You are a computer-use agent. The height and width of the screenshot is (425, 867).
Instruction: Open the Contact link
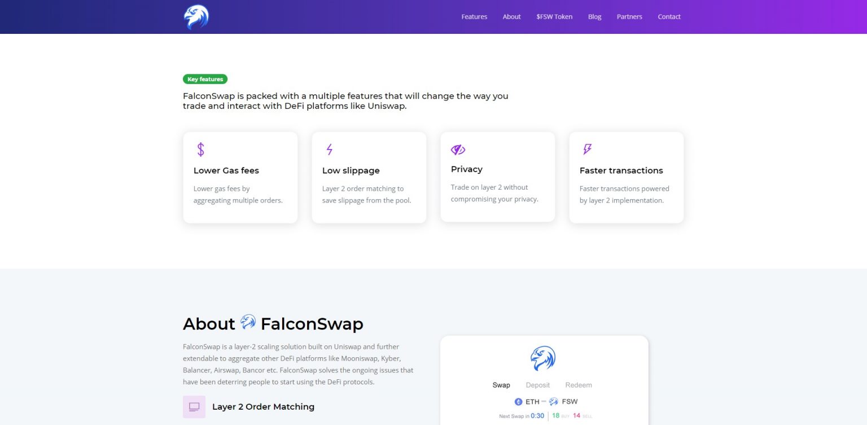click(x=669, y=16)
